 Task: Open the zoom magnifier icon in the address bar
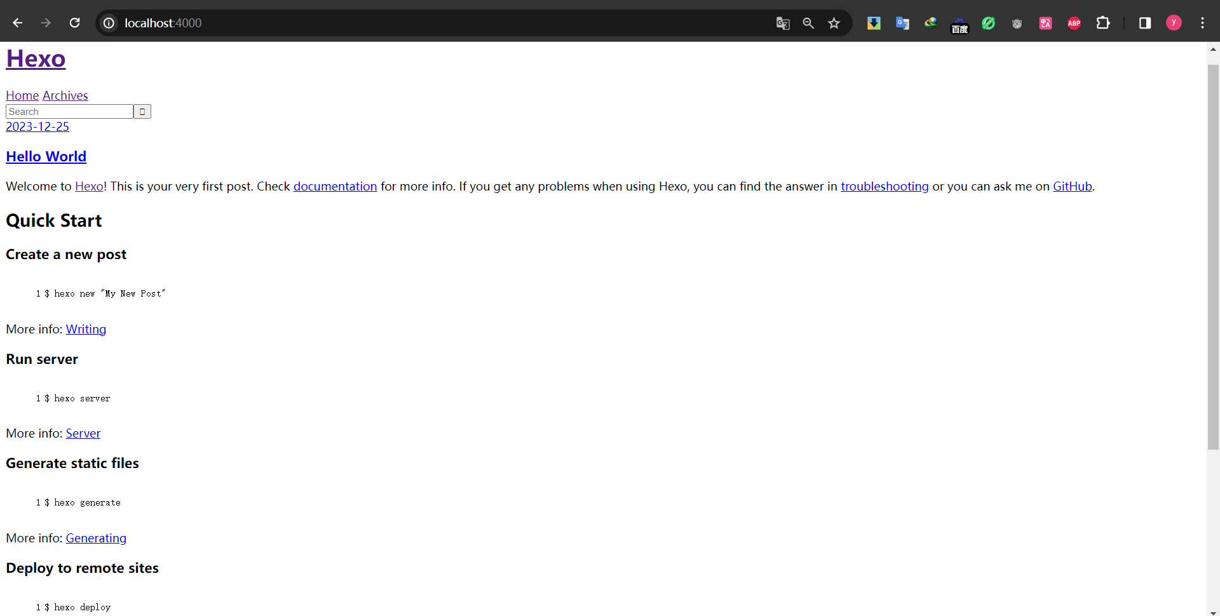coord(808,23)
